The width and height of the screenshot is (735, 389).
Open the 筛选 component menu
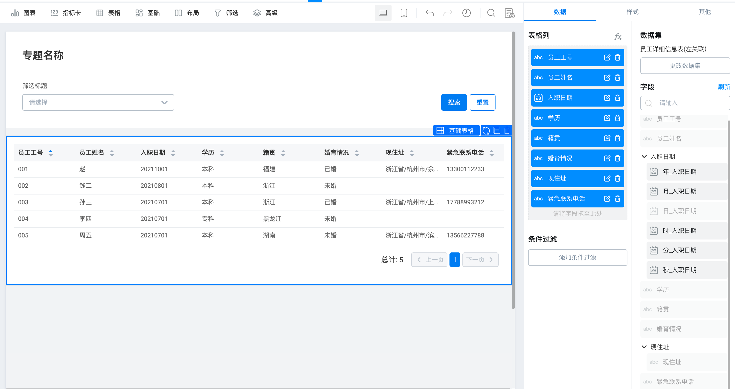point(226,13)
